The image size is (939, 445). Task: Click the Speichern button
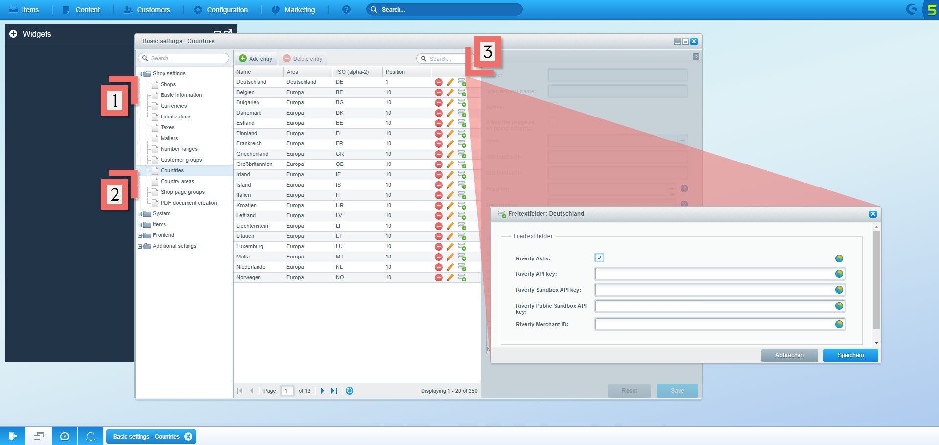tap(850, 355)
